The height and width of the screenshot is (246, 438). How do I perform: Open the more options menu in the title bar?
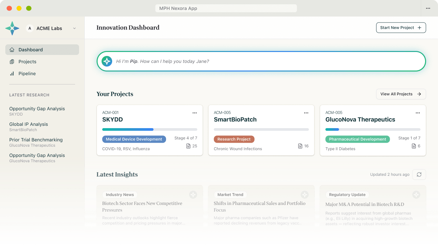pyautogui.click(x=428, y=8)
